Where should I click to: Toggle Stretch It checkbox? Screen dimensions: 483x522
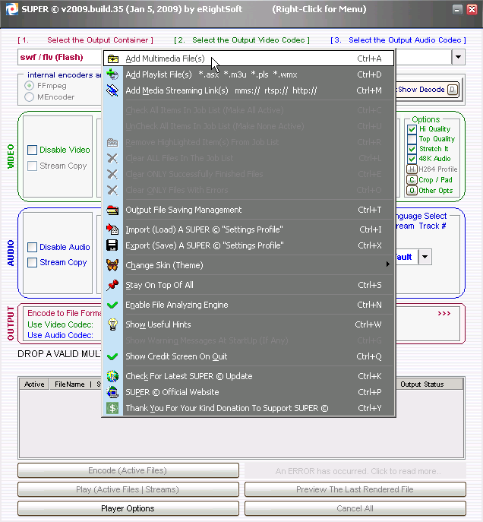412,149
